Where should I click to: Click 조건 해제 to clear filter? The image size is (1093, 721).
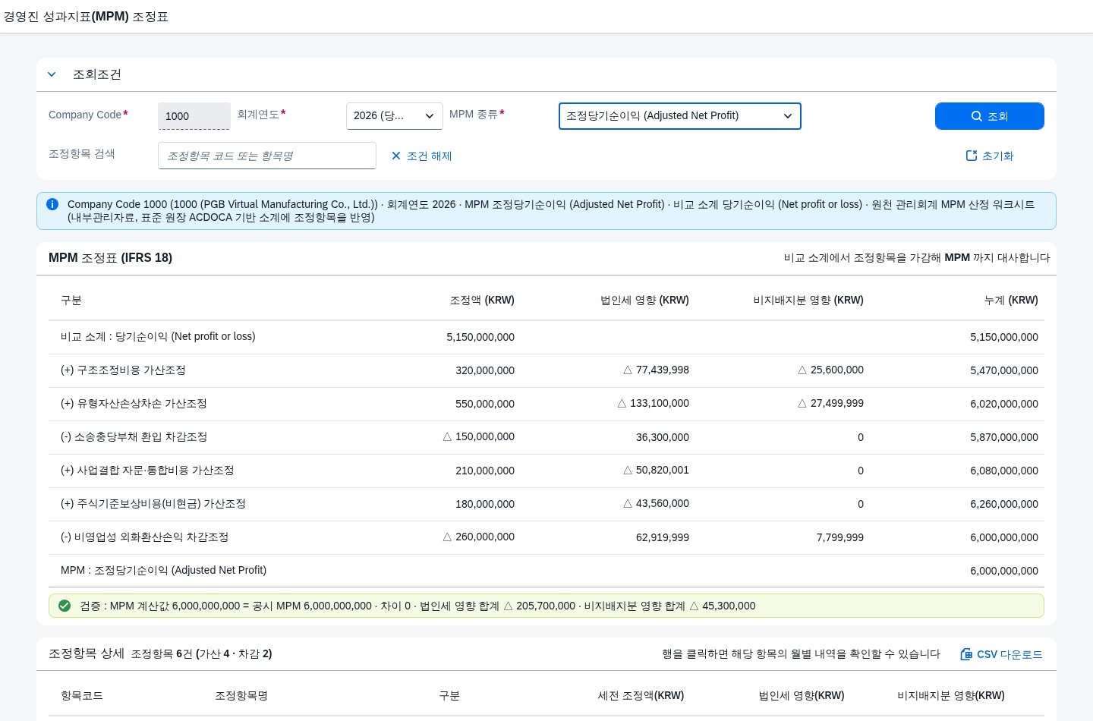(422, 156)
